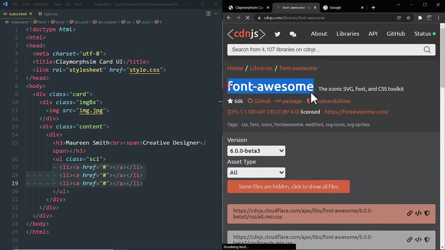Open the Libraries nav link
Image resolution: width=445 pixels, height=250 pixels.
coord(348,34)
